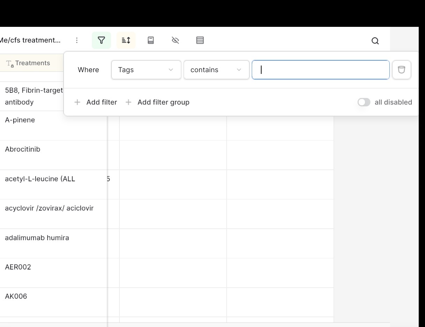The height and width of the screenshot is (327, 425).
Task: Expand the Tags field dropdown
Action: (x=146, y=70)
